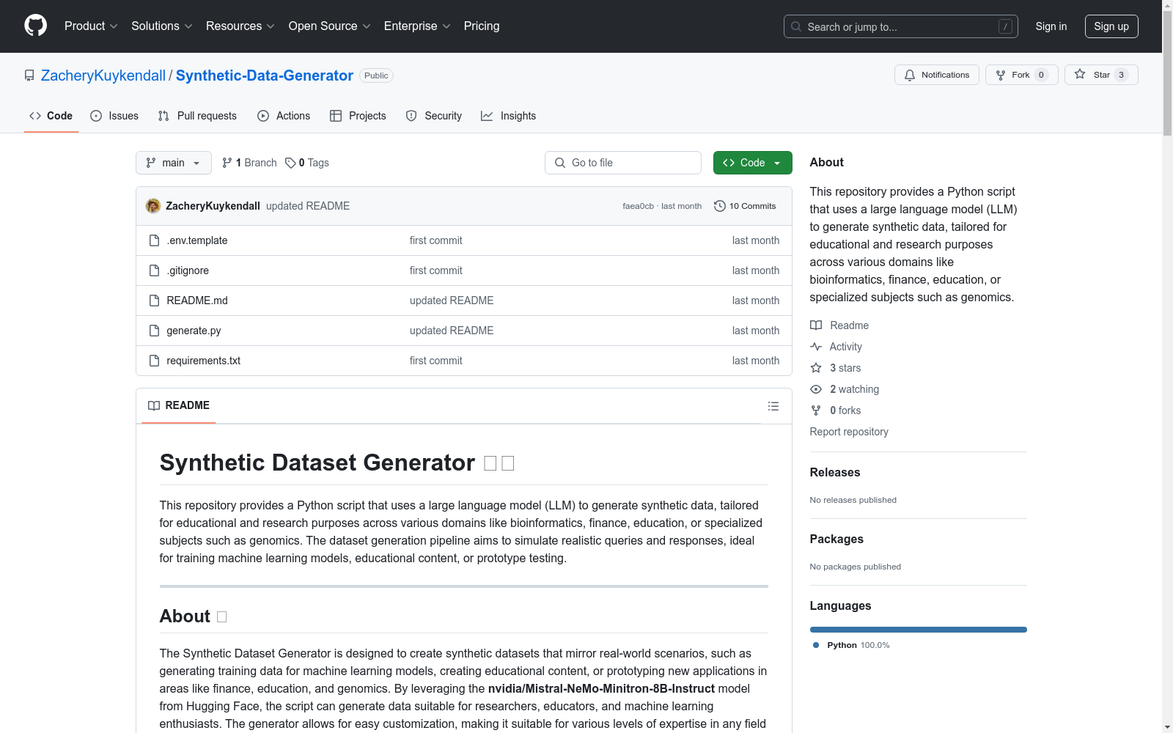Expand the Enterprise menu
The width and height of the screenshot is (1173, 733).
click(x=417, y=26)
